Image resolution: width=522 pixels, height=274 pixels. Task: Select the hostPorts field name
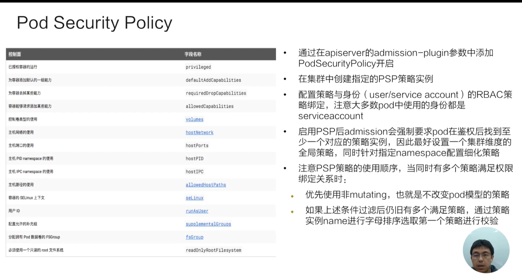pos(197,145)
